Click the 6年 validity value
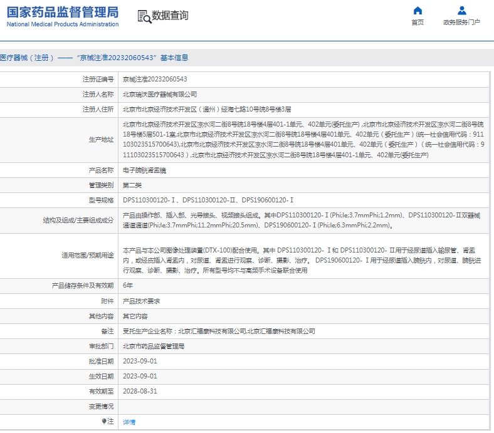Viewport: 494px width, 433px height. click(128, 286)
